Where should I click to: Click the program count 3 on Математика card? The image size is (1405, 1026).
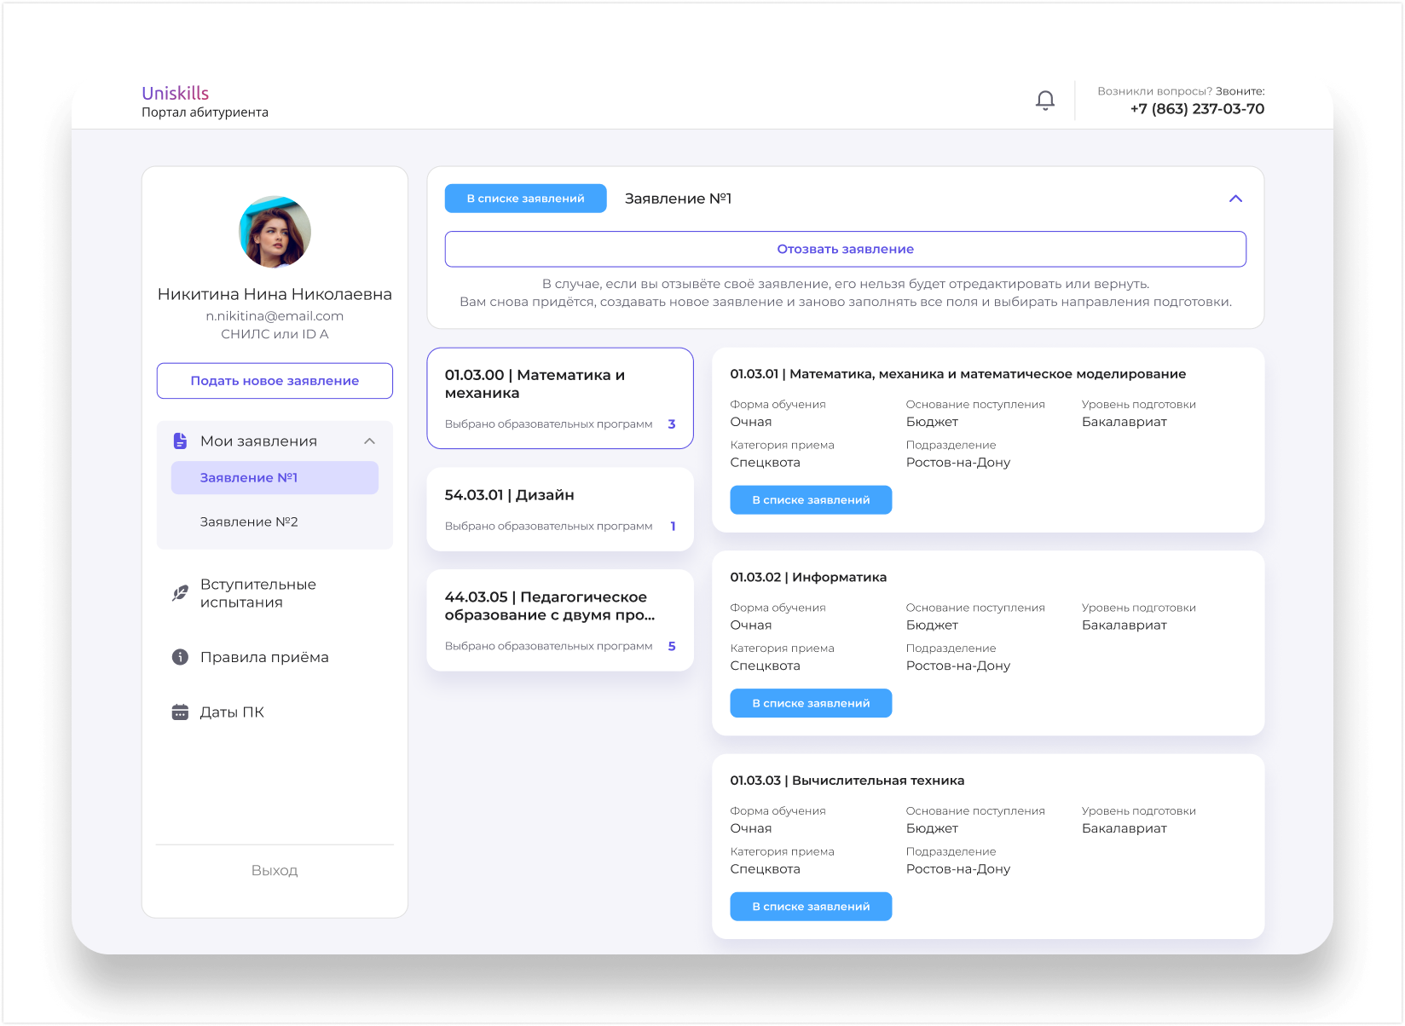(672, 424)
